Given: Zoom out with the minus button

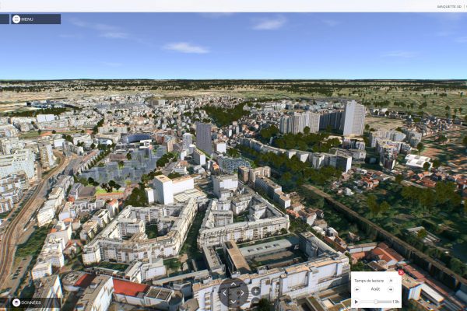Looking at the screenshot, I should 255,302.
